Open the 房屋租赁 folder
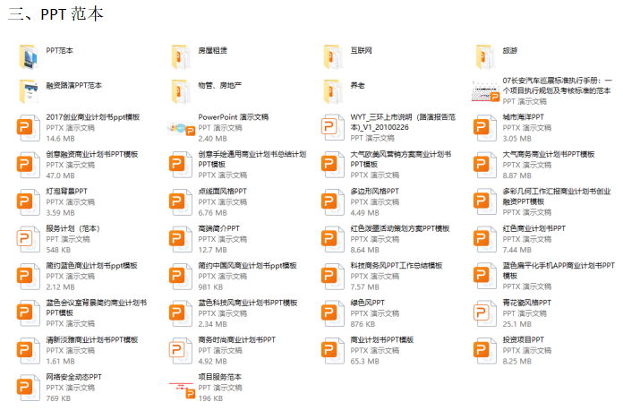Viewport: 623px width, 419px height. click(x=182, y=56)
